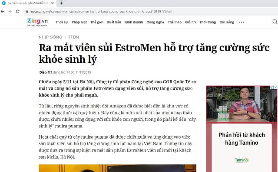Click ad text Phản hồi từ khách hàng Tamino
278x172 pixels.
coord(242,139)
